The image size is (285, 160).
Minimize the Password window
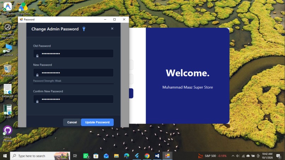point(105,19)
